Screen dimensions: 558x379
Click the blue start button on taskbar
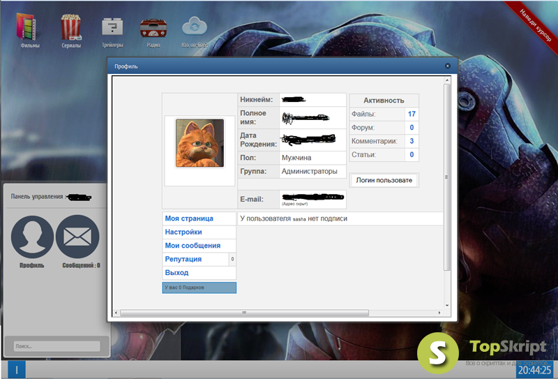coord(16,370)
